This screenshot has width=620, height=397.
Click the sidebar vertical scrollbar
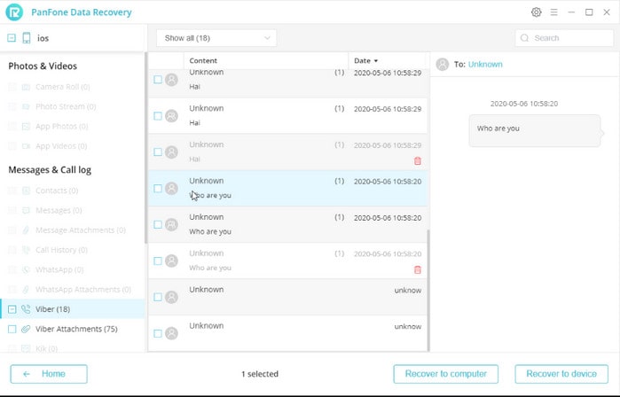point(145,148)
